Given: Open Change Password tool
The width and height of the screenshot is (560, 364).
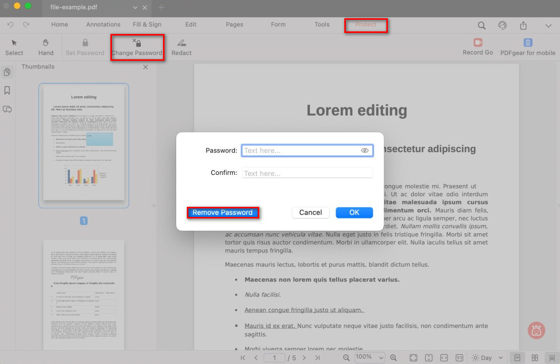Looking at the screenshot, I should pyautogui.click(x=137, y=47).
